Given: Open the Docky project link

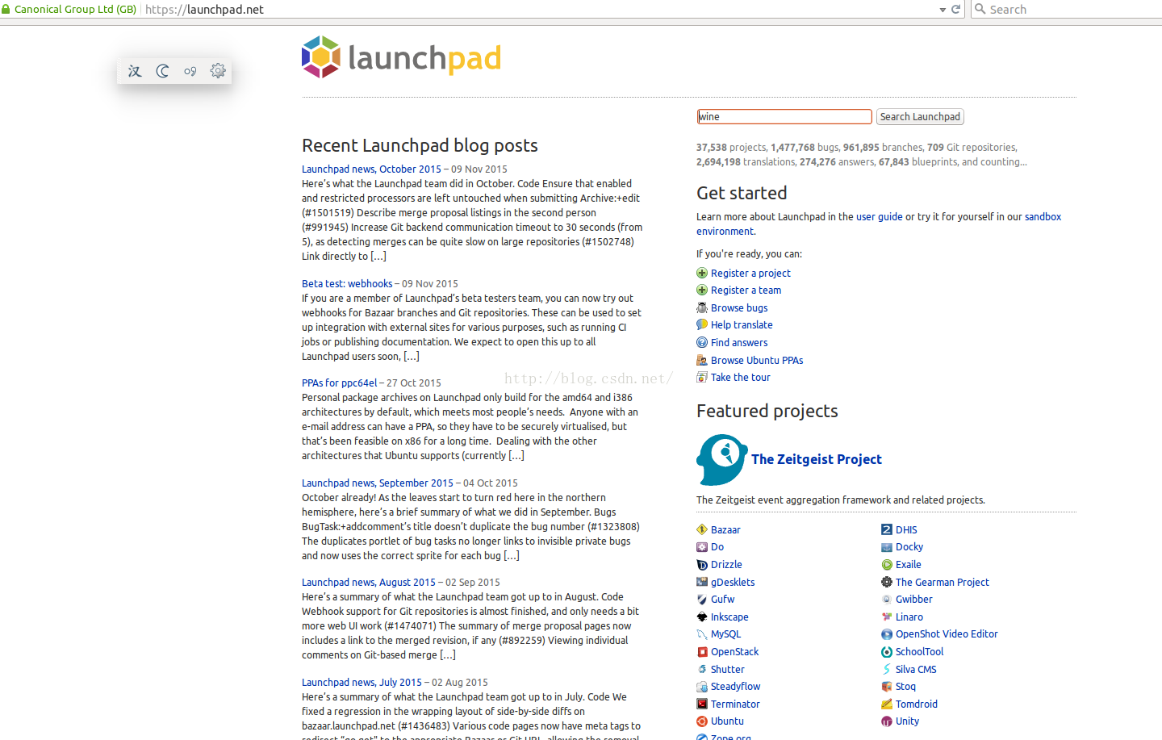Looking at the screenshot, I should (909, 546).
